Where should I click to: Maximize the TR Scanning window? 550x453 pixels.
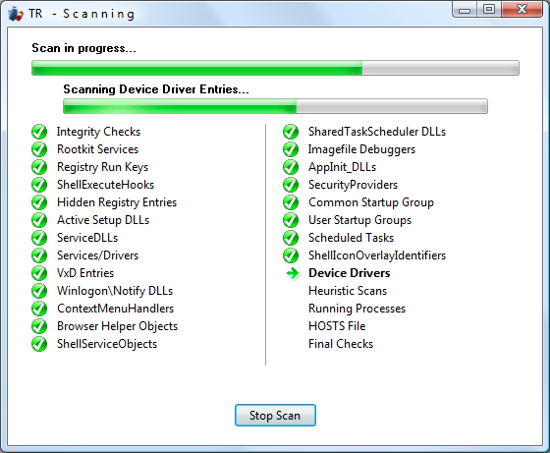[x=489, y=10]
